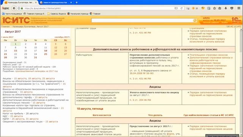Open the downloads arrow icon

pos(226,8)
